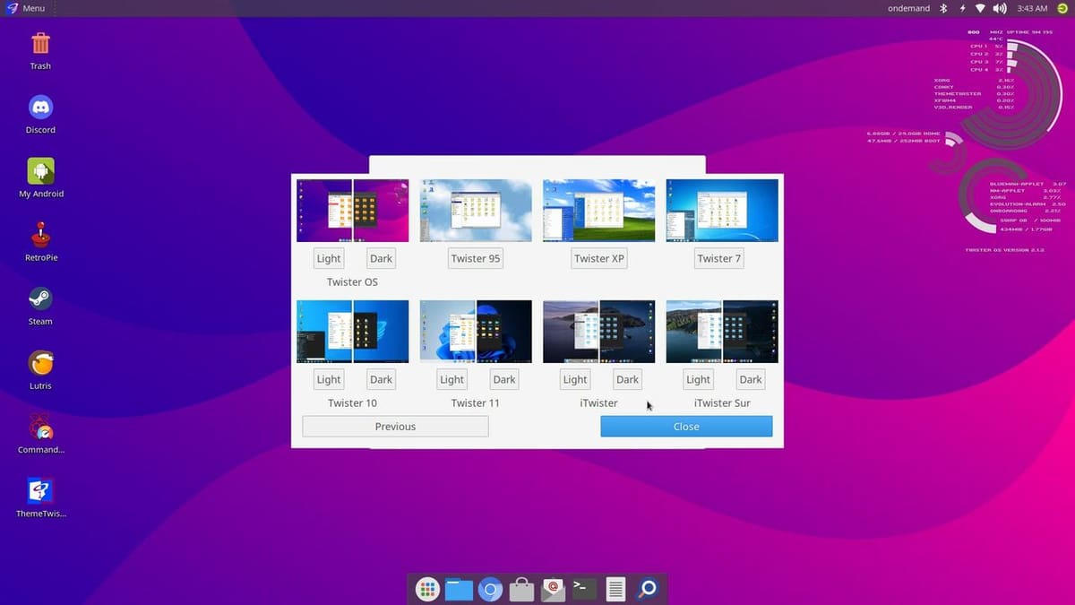Choose the Twister 7 theme button
This screenshot has width=1075, height=605.
point(719,258)
